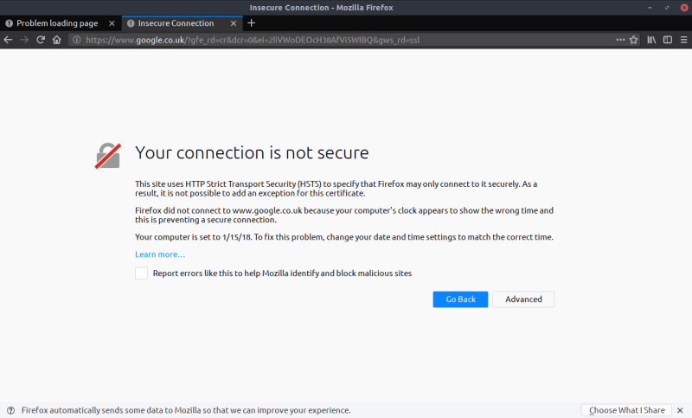Reload the current page
Image resolution: width=692 pixels, height=418 pixels.
40,40
